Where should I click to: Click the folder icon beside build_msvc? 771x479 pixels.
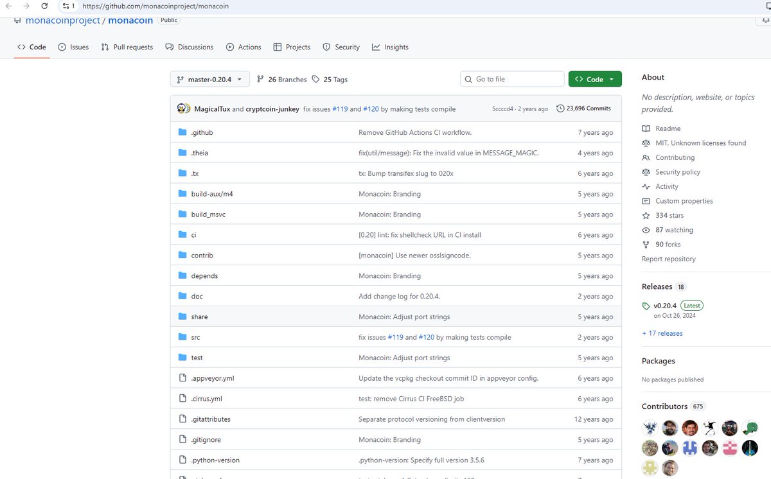182,214
